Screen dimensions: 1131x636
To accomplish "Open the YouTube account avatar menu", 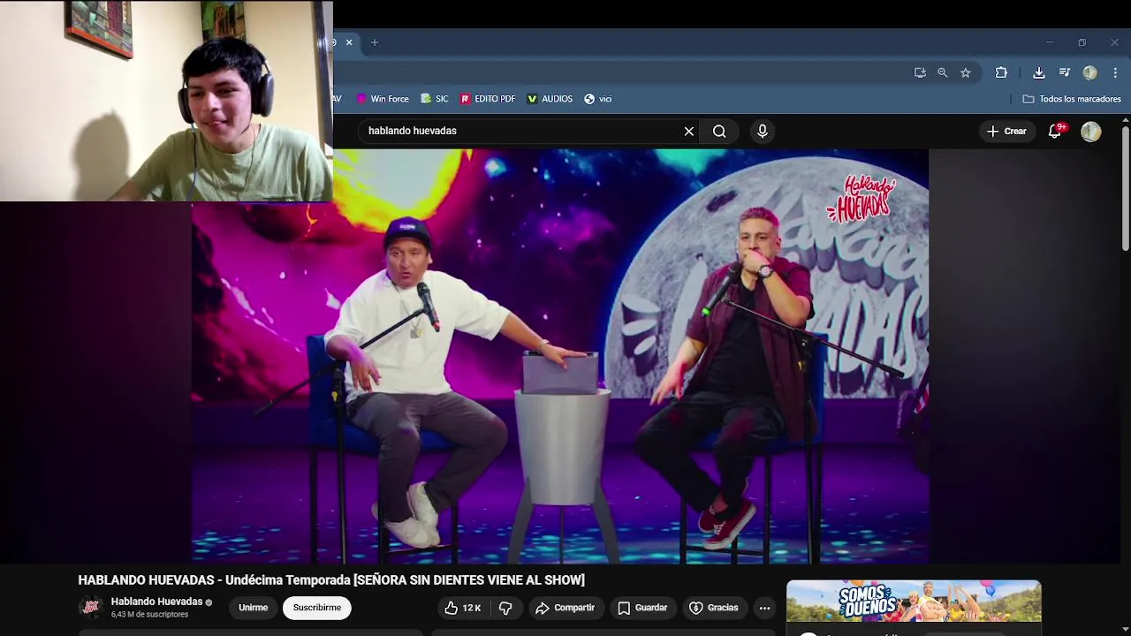I will tap(1091, 131).
